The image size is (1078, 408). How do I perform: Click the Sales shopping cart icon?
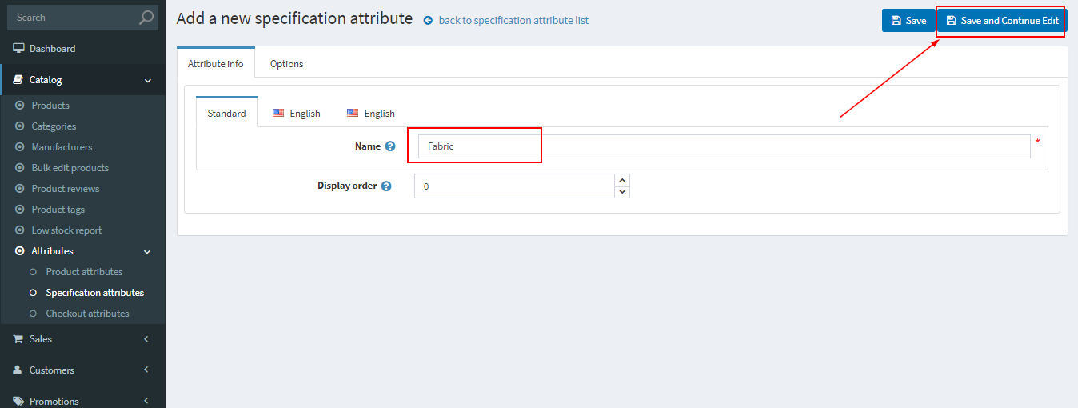click(18, 339)
